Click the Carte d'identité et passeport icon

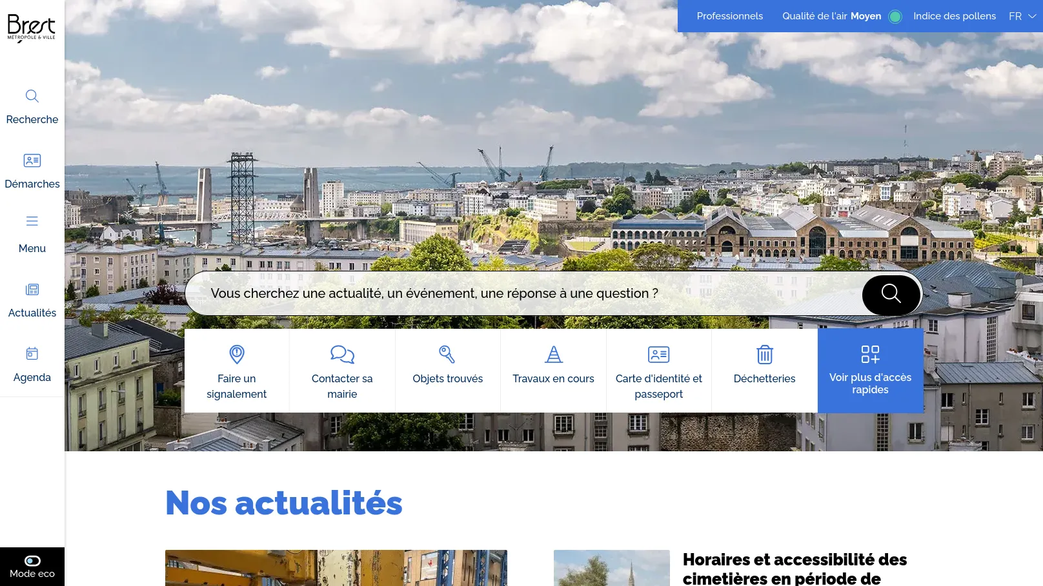coord(659,354)
